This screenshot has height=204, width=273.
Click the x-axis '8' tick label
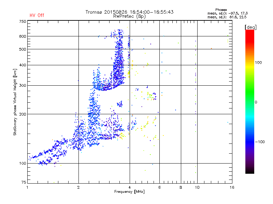[x=181, y=187]
